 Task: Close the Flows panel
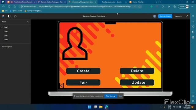[x=28, y=22]
